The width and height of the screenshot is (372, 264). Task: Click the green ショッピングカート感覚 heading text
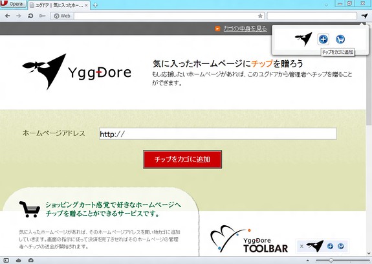click(113, 209)
